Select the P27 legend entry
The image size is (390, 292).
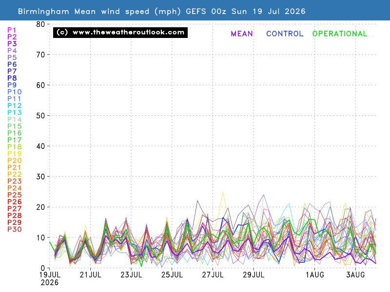(x=15, y=209)
